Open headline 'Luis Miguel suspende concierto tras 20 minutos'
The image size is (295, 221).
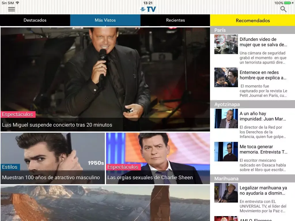57,125
